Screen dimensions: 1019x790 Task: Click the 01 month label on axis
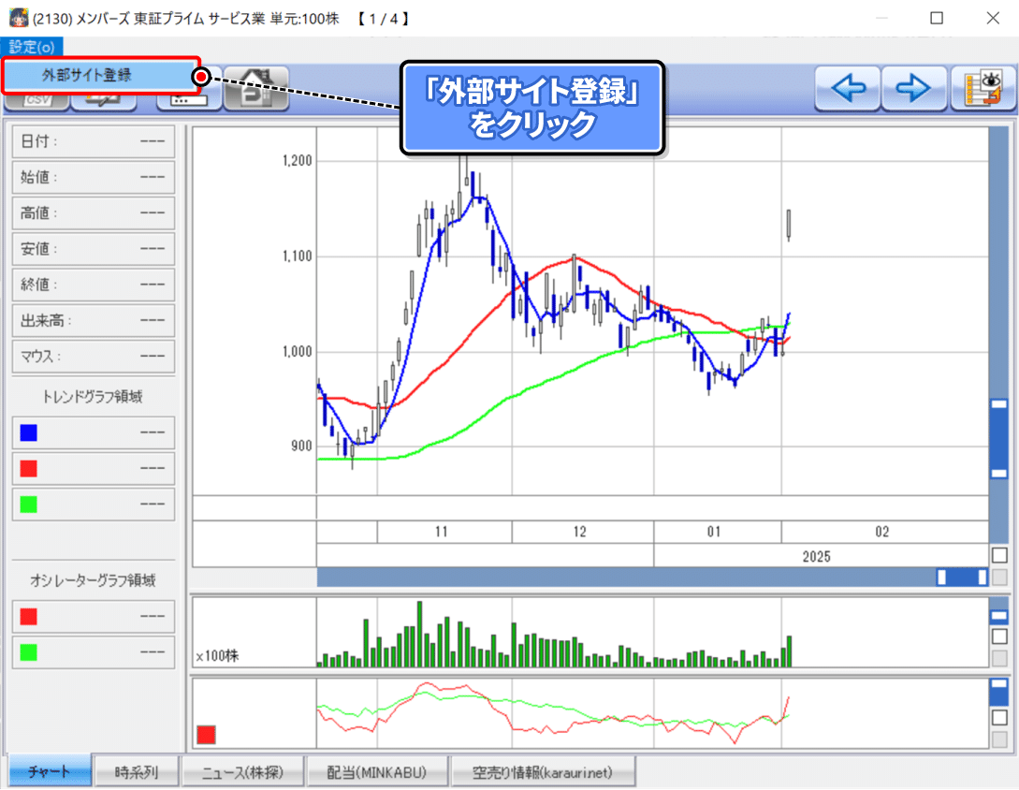coord(714,532)
